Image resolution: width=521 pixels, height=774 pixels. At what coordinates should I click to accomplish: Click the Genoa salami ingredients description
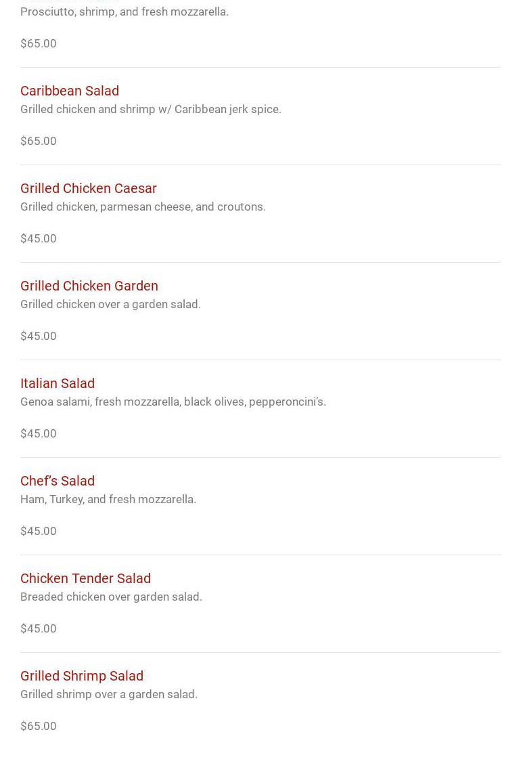click(173, 402)
